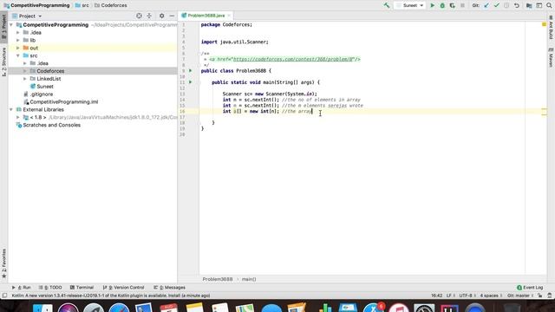Open the Suneet run configuration dropdown
Image resolution: width=555 pixels, height=312 pixels.
point(410,5)
